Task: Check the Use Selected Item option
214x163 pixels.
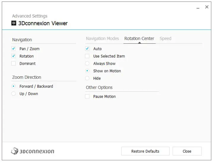Action: (87, 56)
